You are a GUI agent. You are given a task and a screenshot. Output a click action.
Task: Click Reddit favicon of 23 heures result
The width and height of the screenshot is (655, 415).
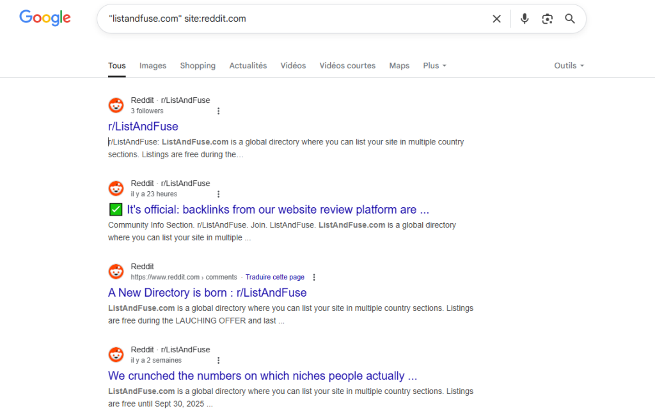116,188
